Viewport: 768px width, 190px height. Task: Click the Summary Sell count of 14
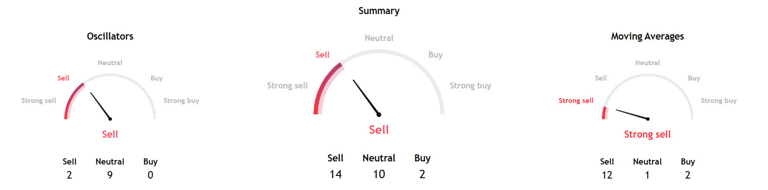point(336,175)
